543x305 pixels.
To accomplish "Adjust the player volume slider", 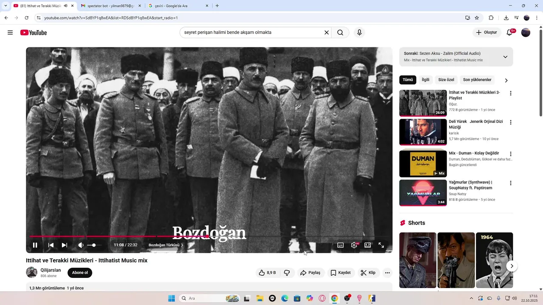I will point(94,245).
